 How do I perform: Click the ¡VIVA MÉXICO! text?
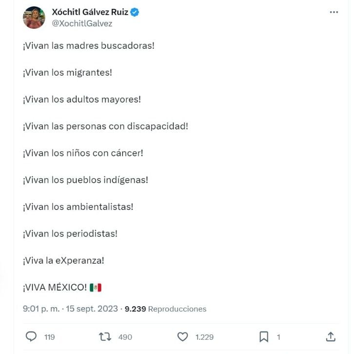(54, 287)
